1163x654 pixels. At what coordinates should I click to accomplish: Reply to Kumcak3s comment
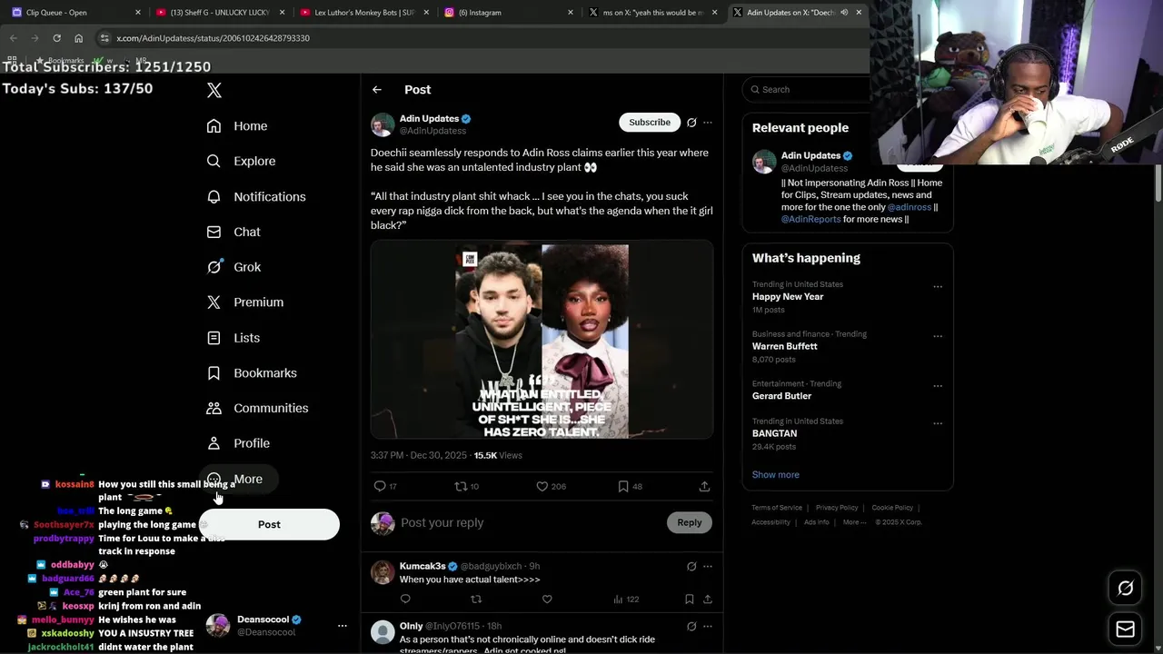[x=405, y=599]
